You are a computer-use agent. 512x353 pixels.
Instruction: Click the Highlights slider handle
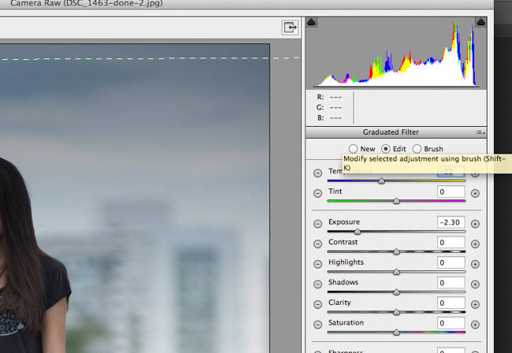tap(396, 272)
